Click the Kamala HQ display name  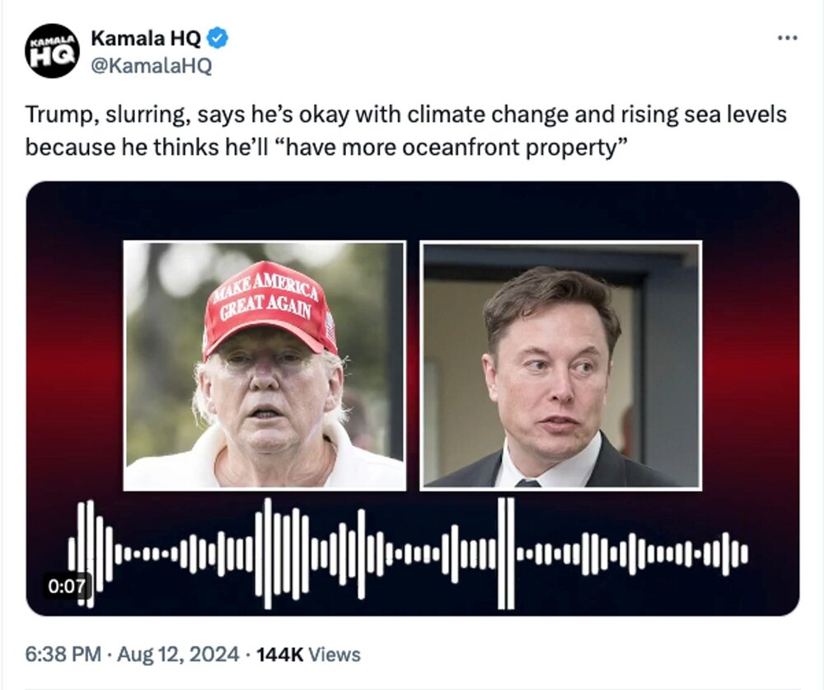[145, 38]
